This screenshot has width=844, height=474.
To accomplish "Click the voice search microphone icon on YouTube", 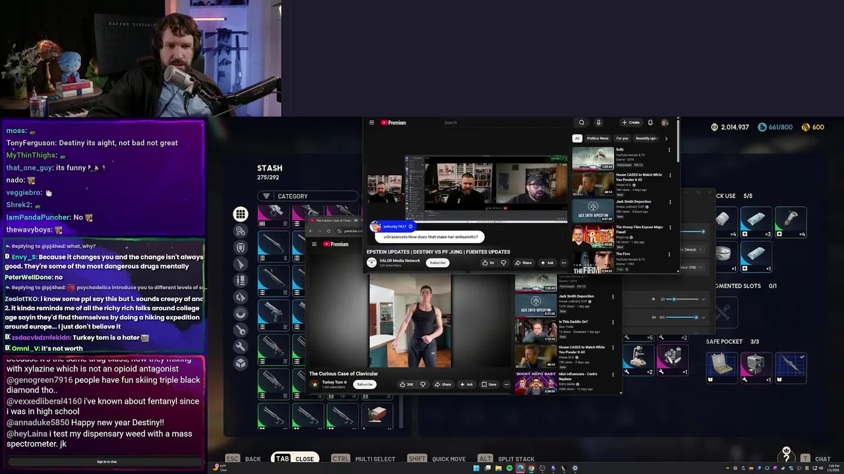I will click(599, 122).
